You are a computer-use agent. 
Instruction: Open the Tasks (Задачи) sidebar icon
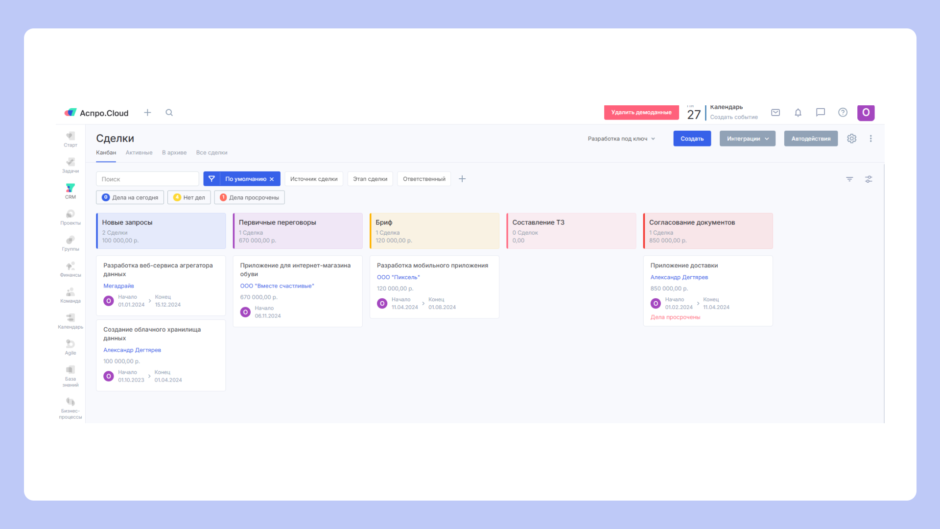(x=70, y=165)
